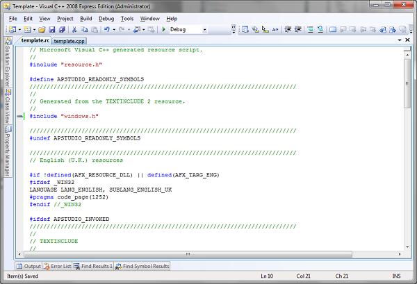Comment out the selected lines icon
Viewport: 417px width, 284px height.
click(x=311, y=29)
